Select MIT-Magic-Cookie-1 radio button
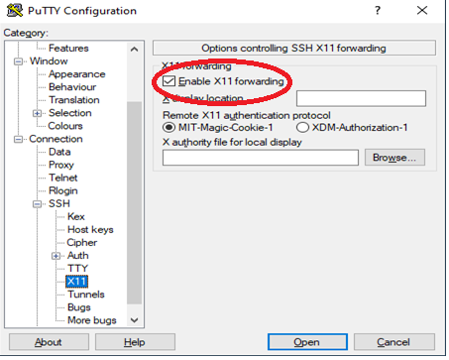This screenshot has width=449, height=360. click(168, 127)
